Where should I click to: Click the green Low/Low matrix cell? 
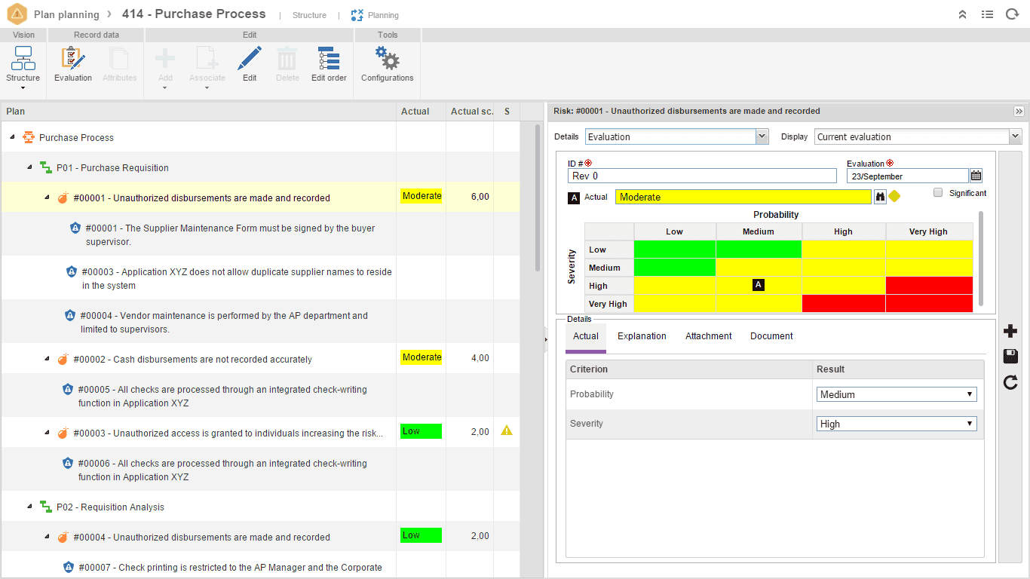675,250
